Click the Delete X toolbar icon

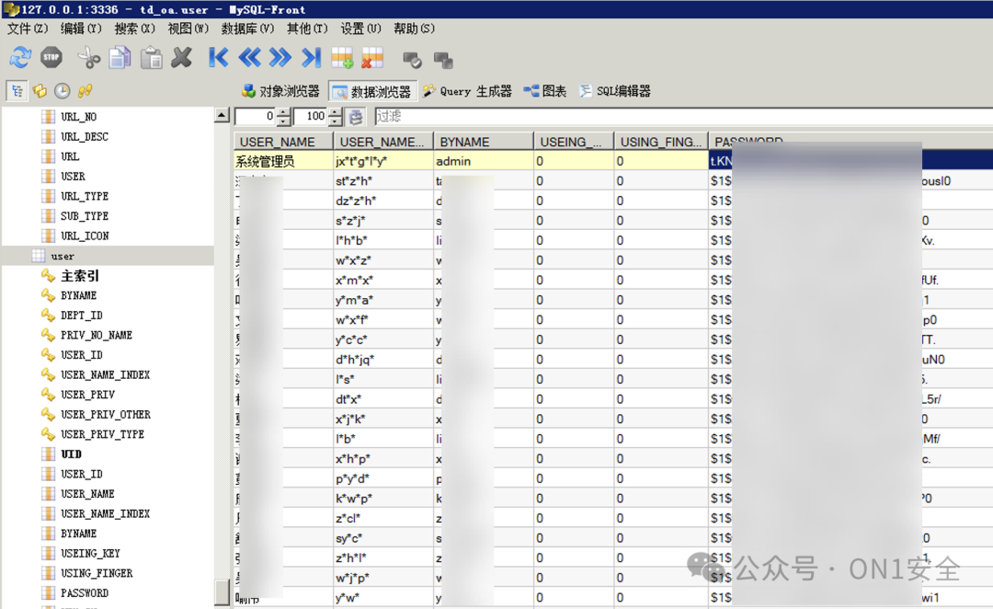click(x=182, y=58)
